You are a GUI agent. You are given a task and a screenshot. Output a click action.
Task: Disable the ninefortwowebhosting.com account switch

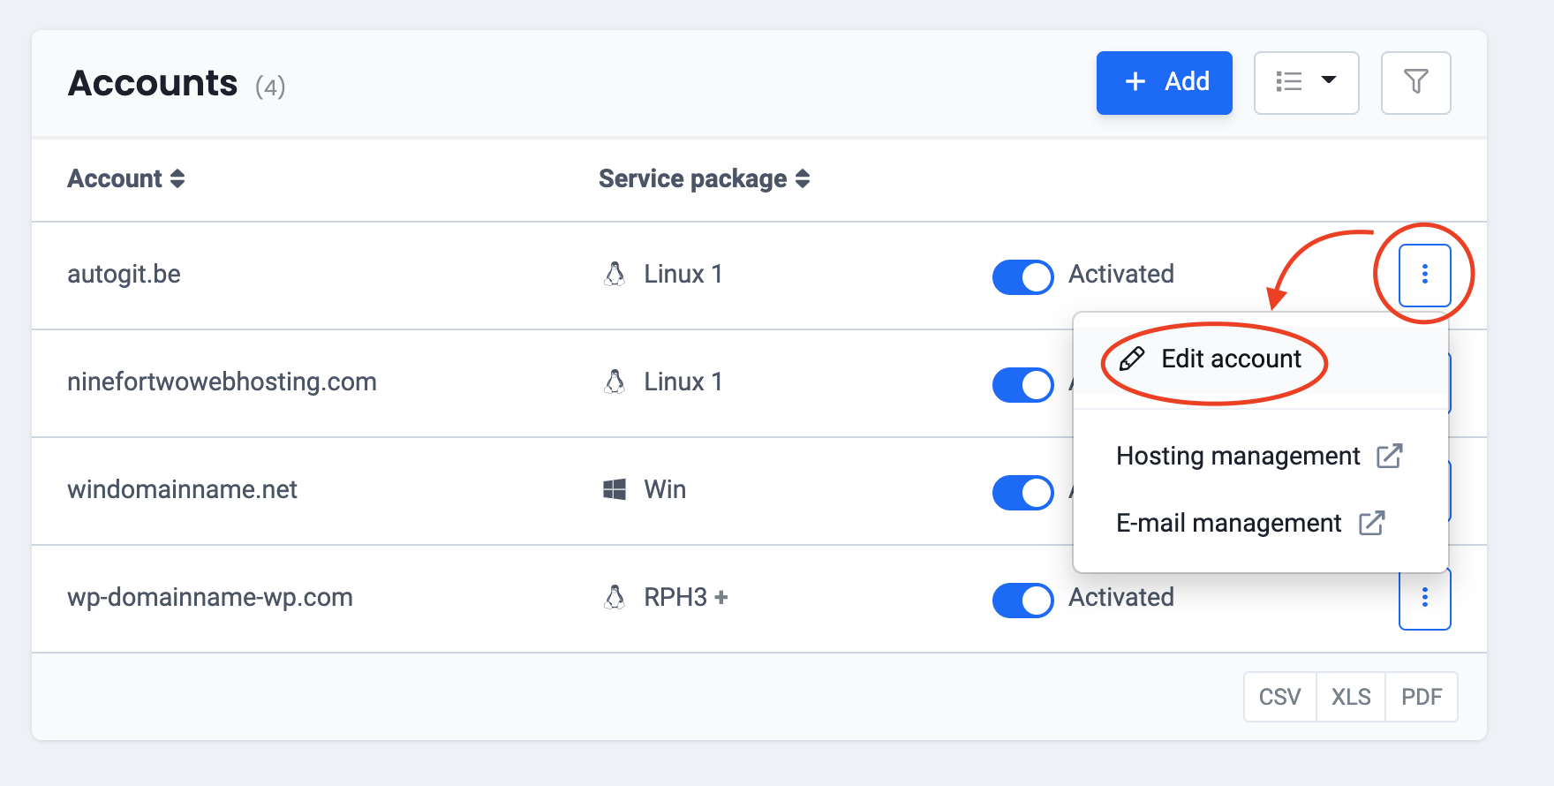tap(1022, 384)
